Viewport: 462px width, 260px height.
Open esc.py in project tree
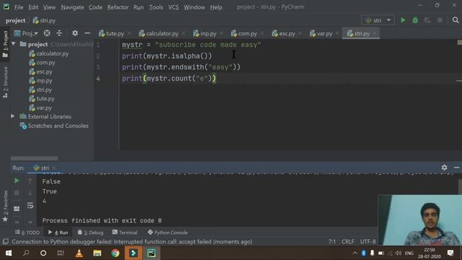pyautogui.click(x=40, y=71)
